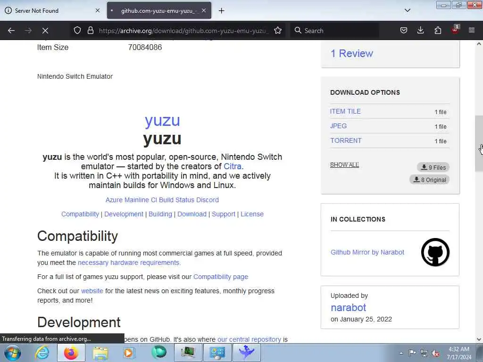Viewport: 483px width, 362px height.
Task: Close the github.com-yuzu-emu-yuzu tab
Action: (204, 10)
